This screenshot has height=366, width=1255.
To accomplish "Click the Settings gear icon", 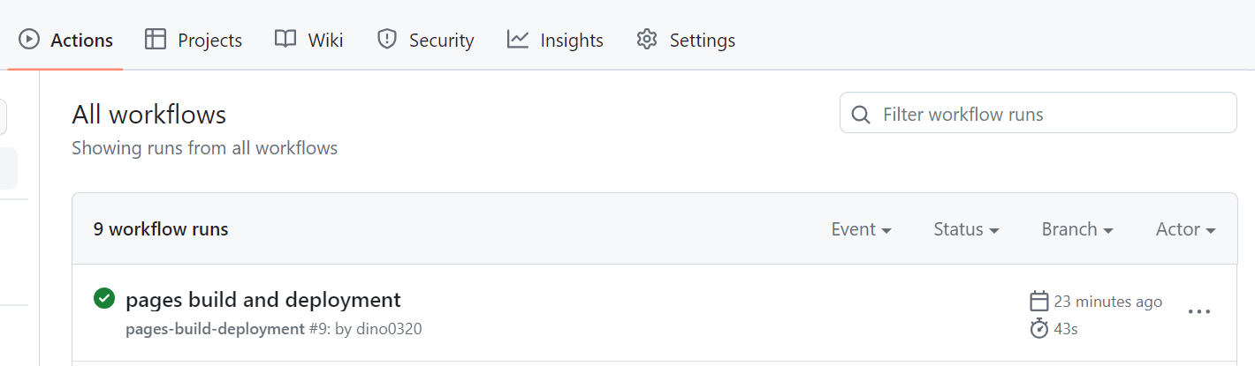I will pos(647,40).
